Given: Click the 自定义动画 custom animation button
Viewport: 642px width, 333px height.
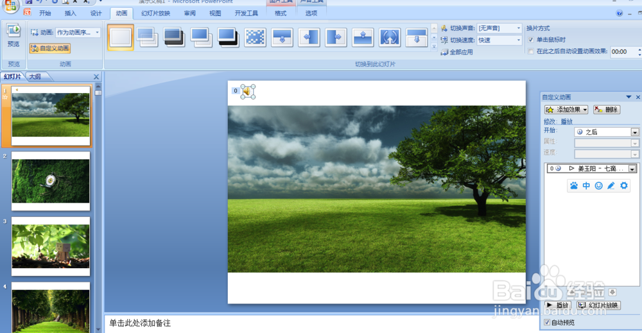Looking at the screenshot, I should click(x=50, y=48).
